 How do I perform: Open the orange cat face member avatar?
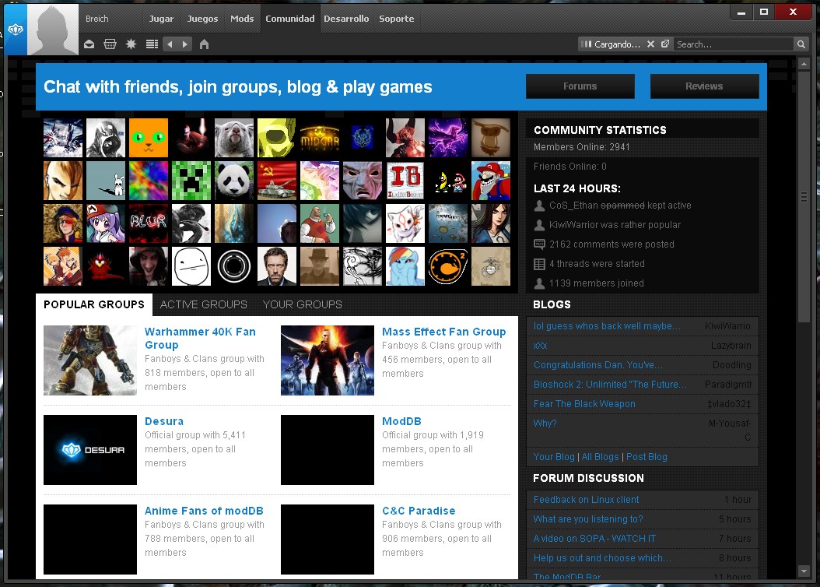point(149,138)
